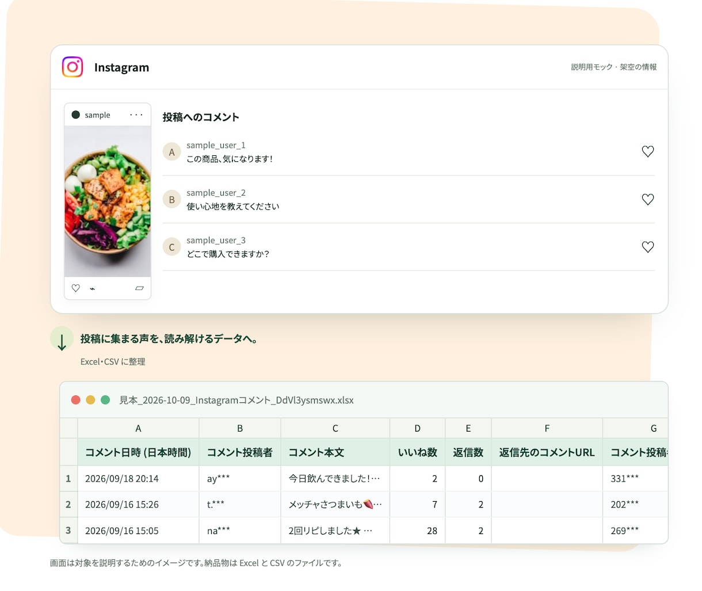Viewport: 702px width, 591px height.
Task: Select the cell 2回リピしました★
Action: point(335,531)
